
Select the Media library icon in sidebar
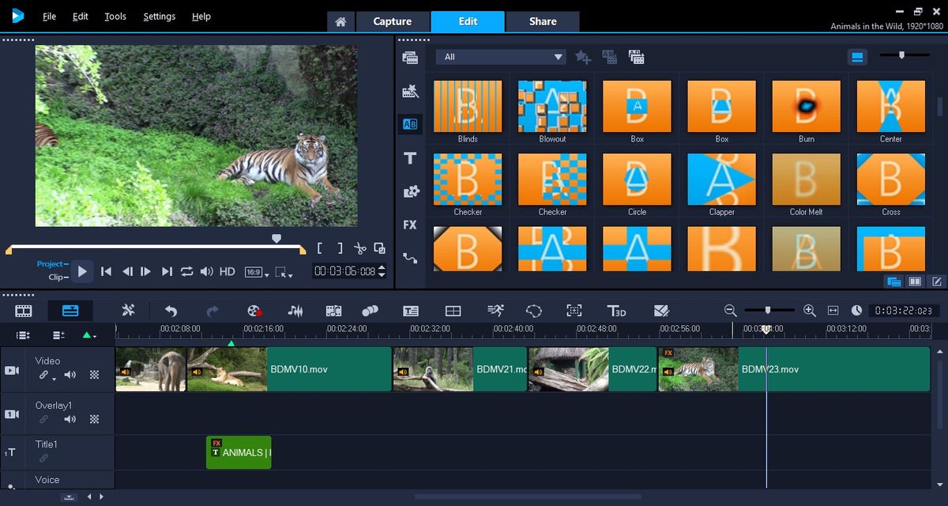[410, 57]
